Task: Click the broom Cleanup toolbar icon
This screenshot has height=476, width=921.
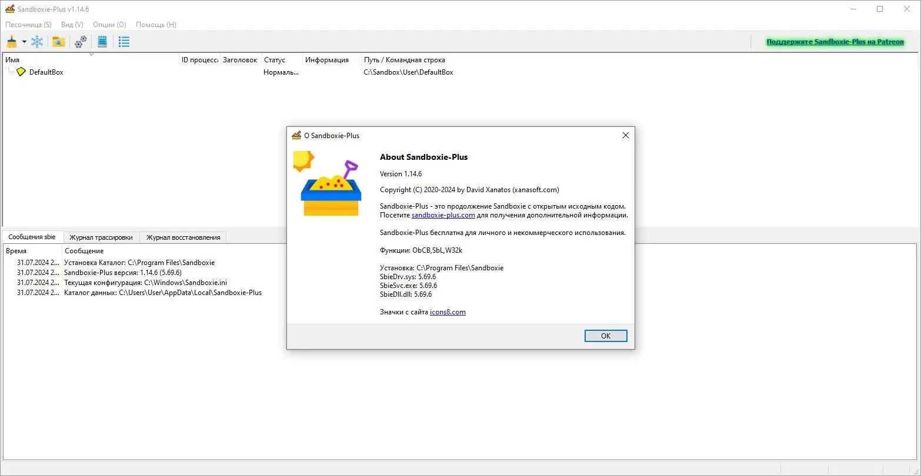Action: pyautogui.click(x=12, y=42)
